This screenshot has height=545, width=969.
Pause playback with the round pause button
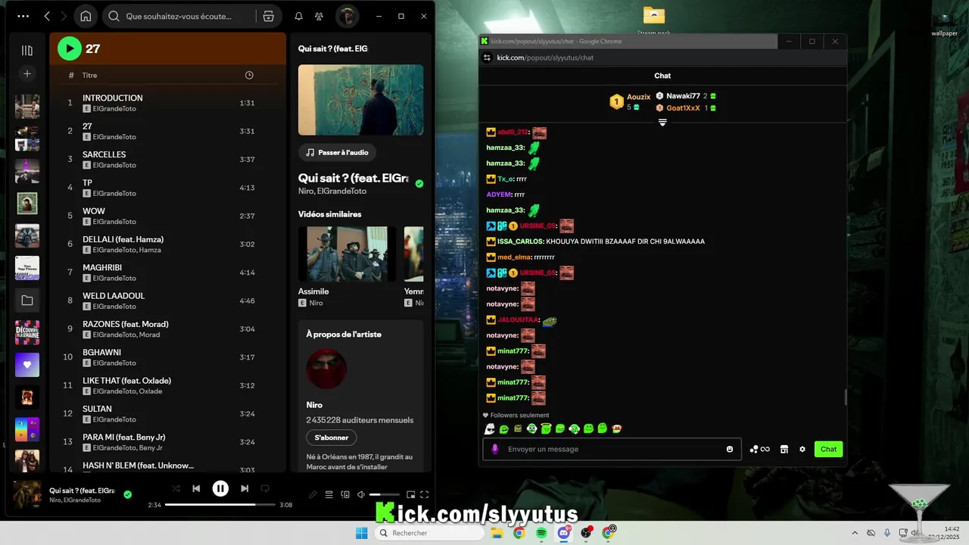click(x=220, y=488)
